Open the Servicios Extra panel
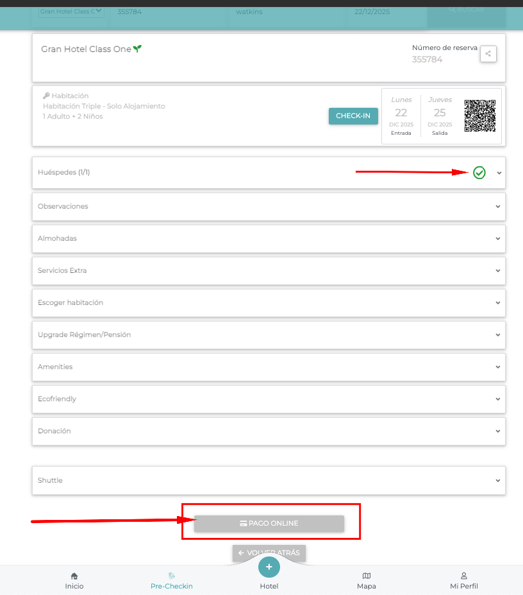This screenshot has height=595, width=523. [269, 271]
